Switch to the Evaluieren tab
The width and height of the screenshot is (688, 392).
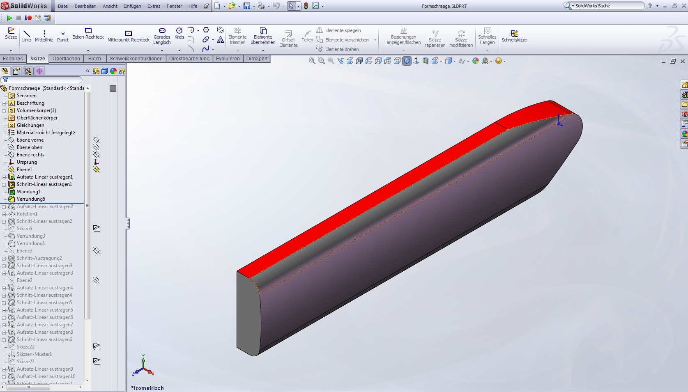pyautogui.click(x=228, y=59)
